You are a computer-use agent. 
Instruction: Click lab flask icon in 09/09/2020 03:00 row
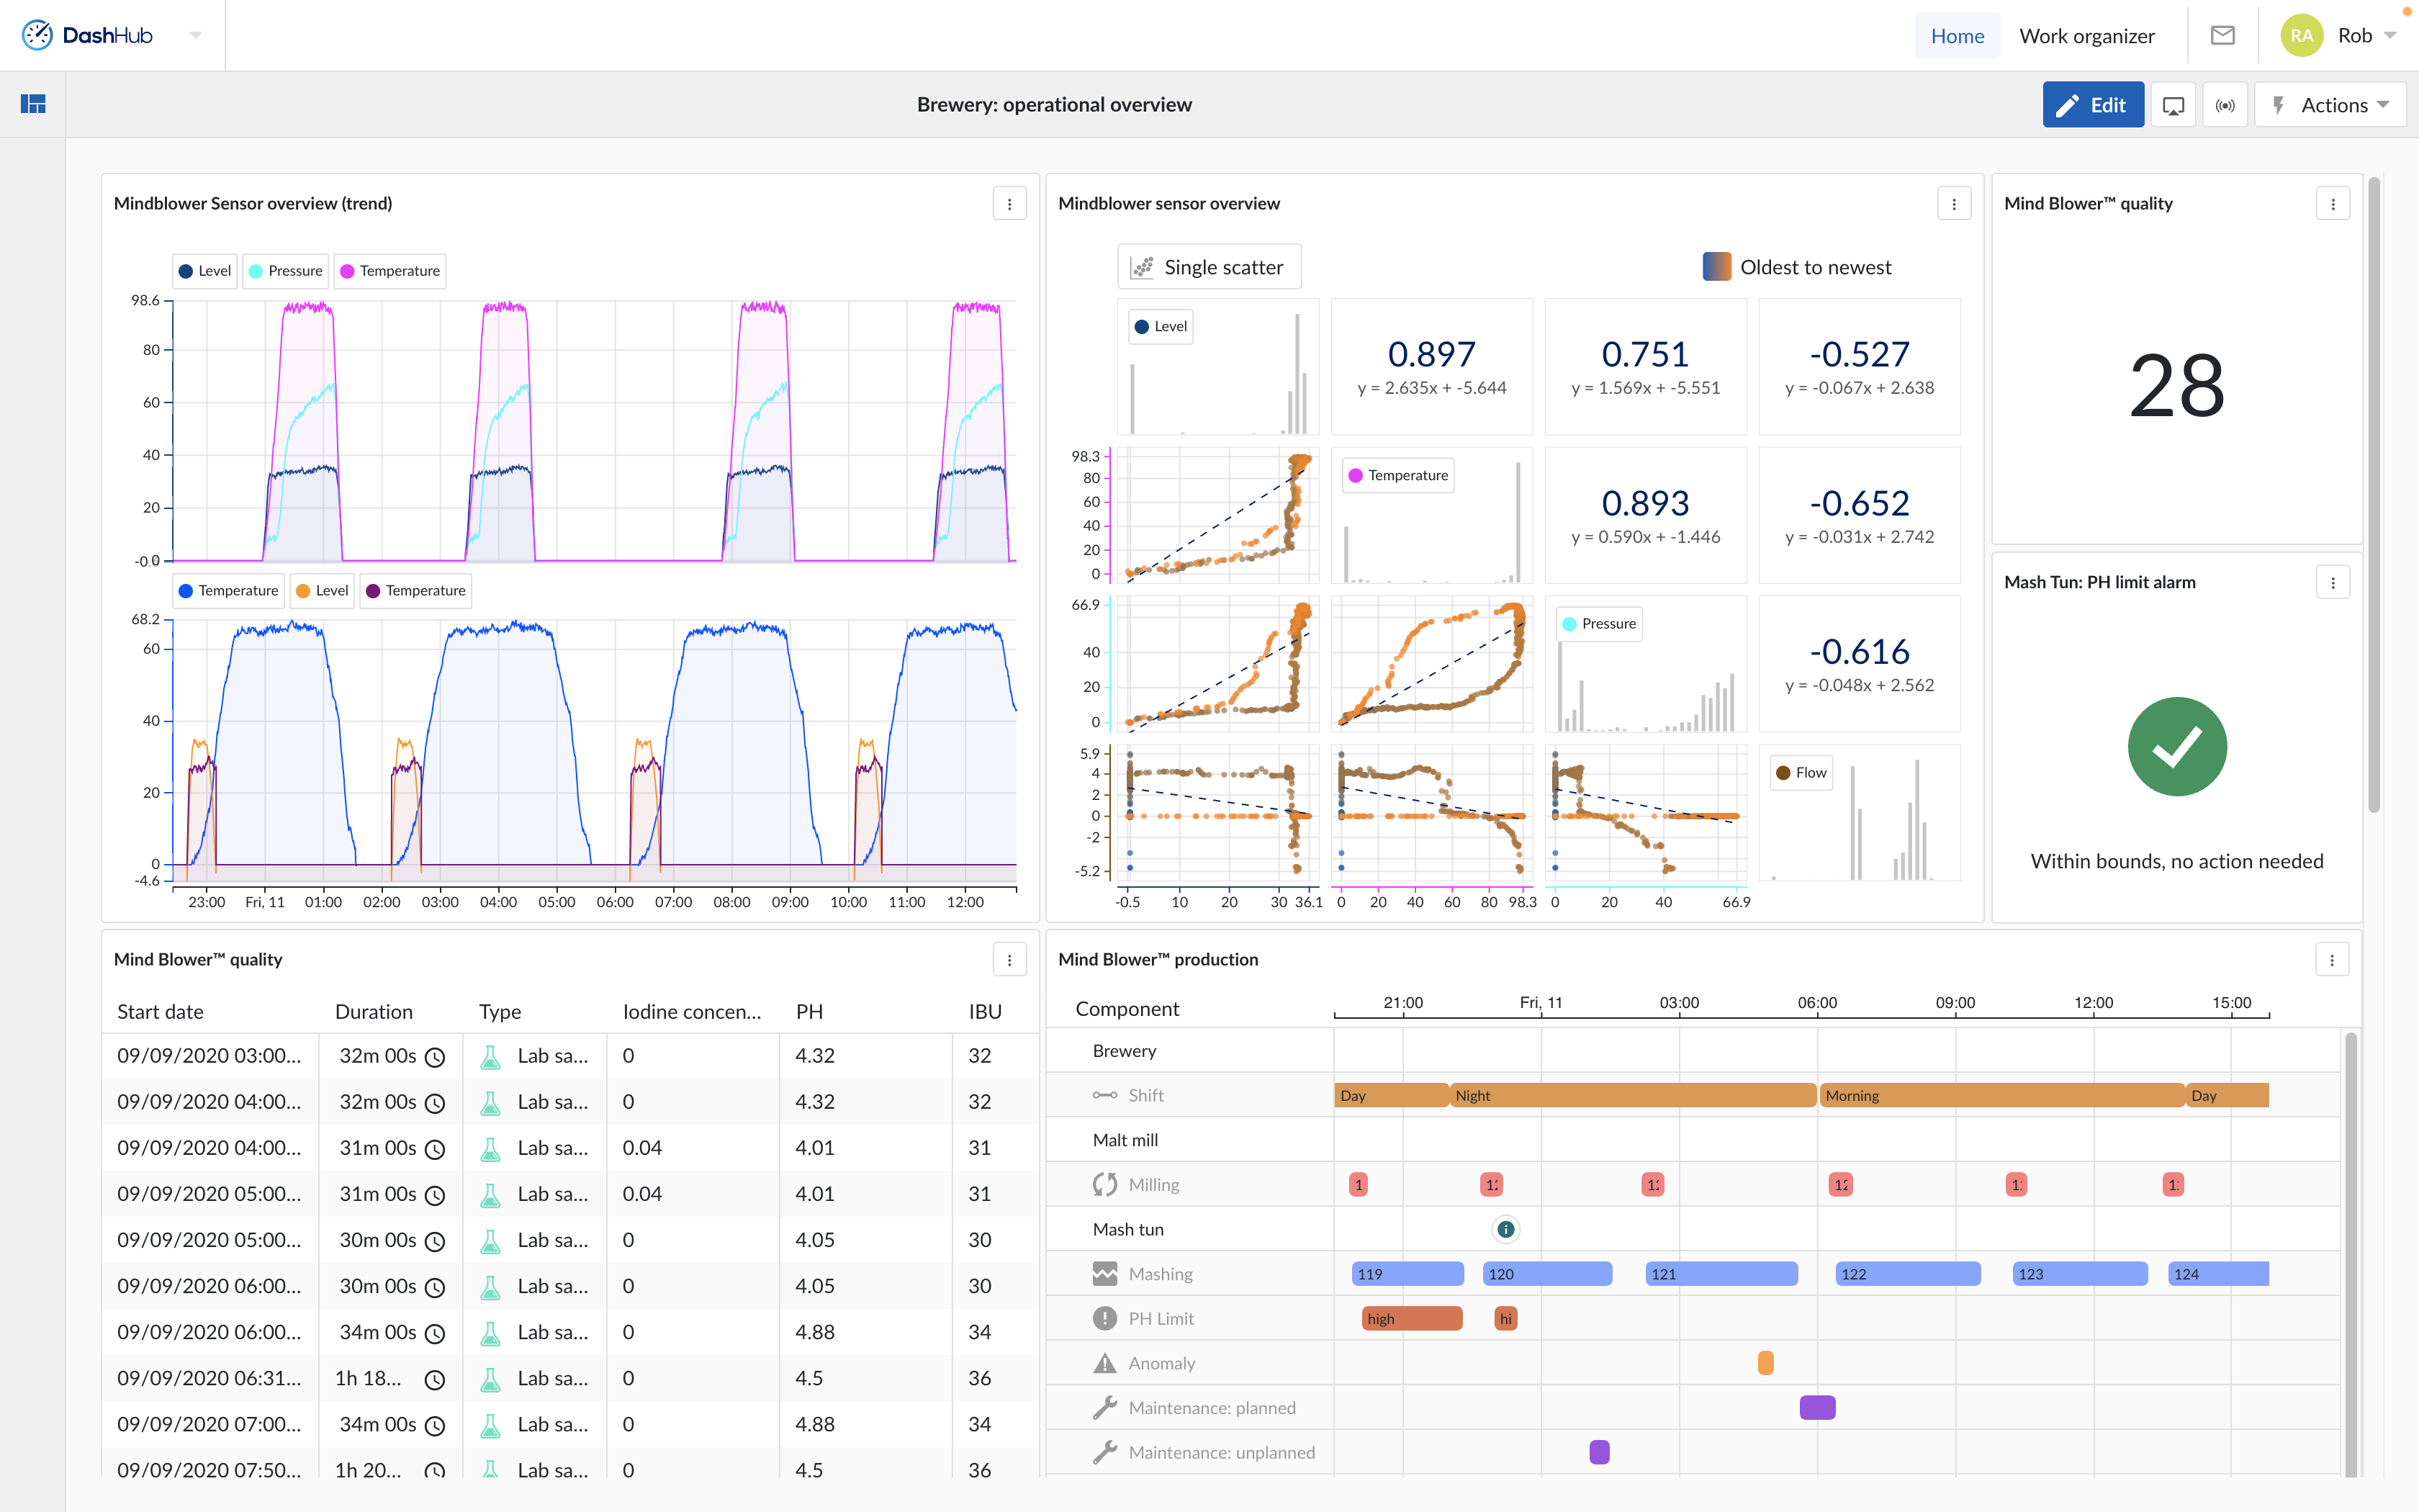[x=490, y=1057]
